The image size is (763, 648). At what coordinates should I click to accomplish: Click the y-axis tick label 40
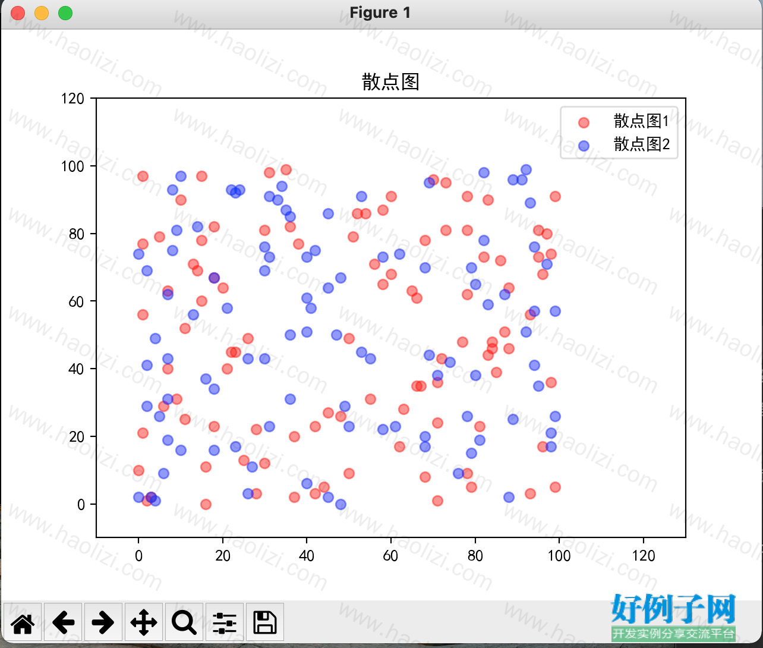77,369
